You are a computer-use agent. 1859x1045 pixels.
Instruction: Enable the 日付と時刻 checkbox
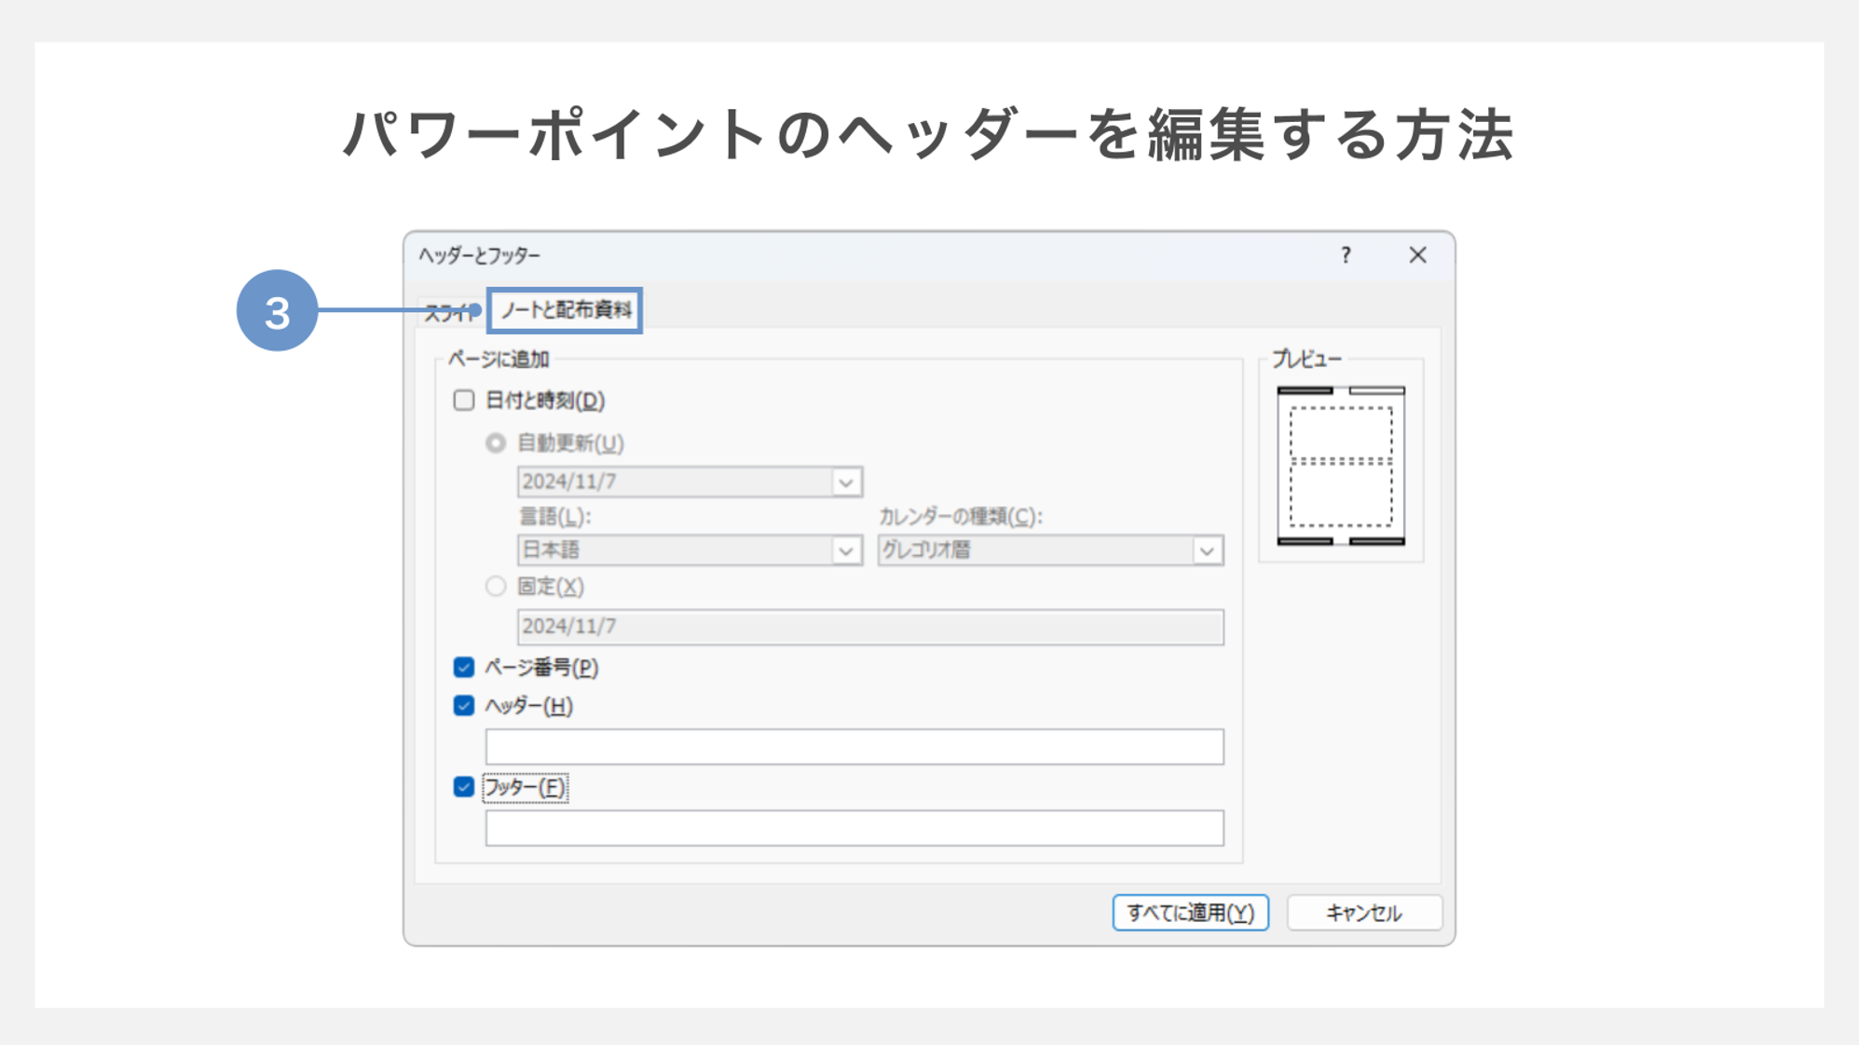[x=464, y=400]
